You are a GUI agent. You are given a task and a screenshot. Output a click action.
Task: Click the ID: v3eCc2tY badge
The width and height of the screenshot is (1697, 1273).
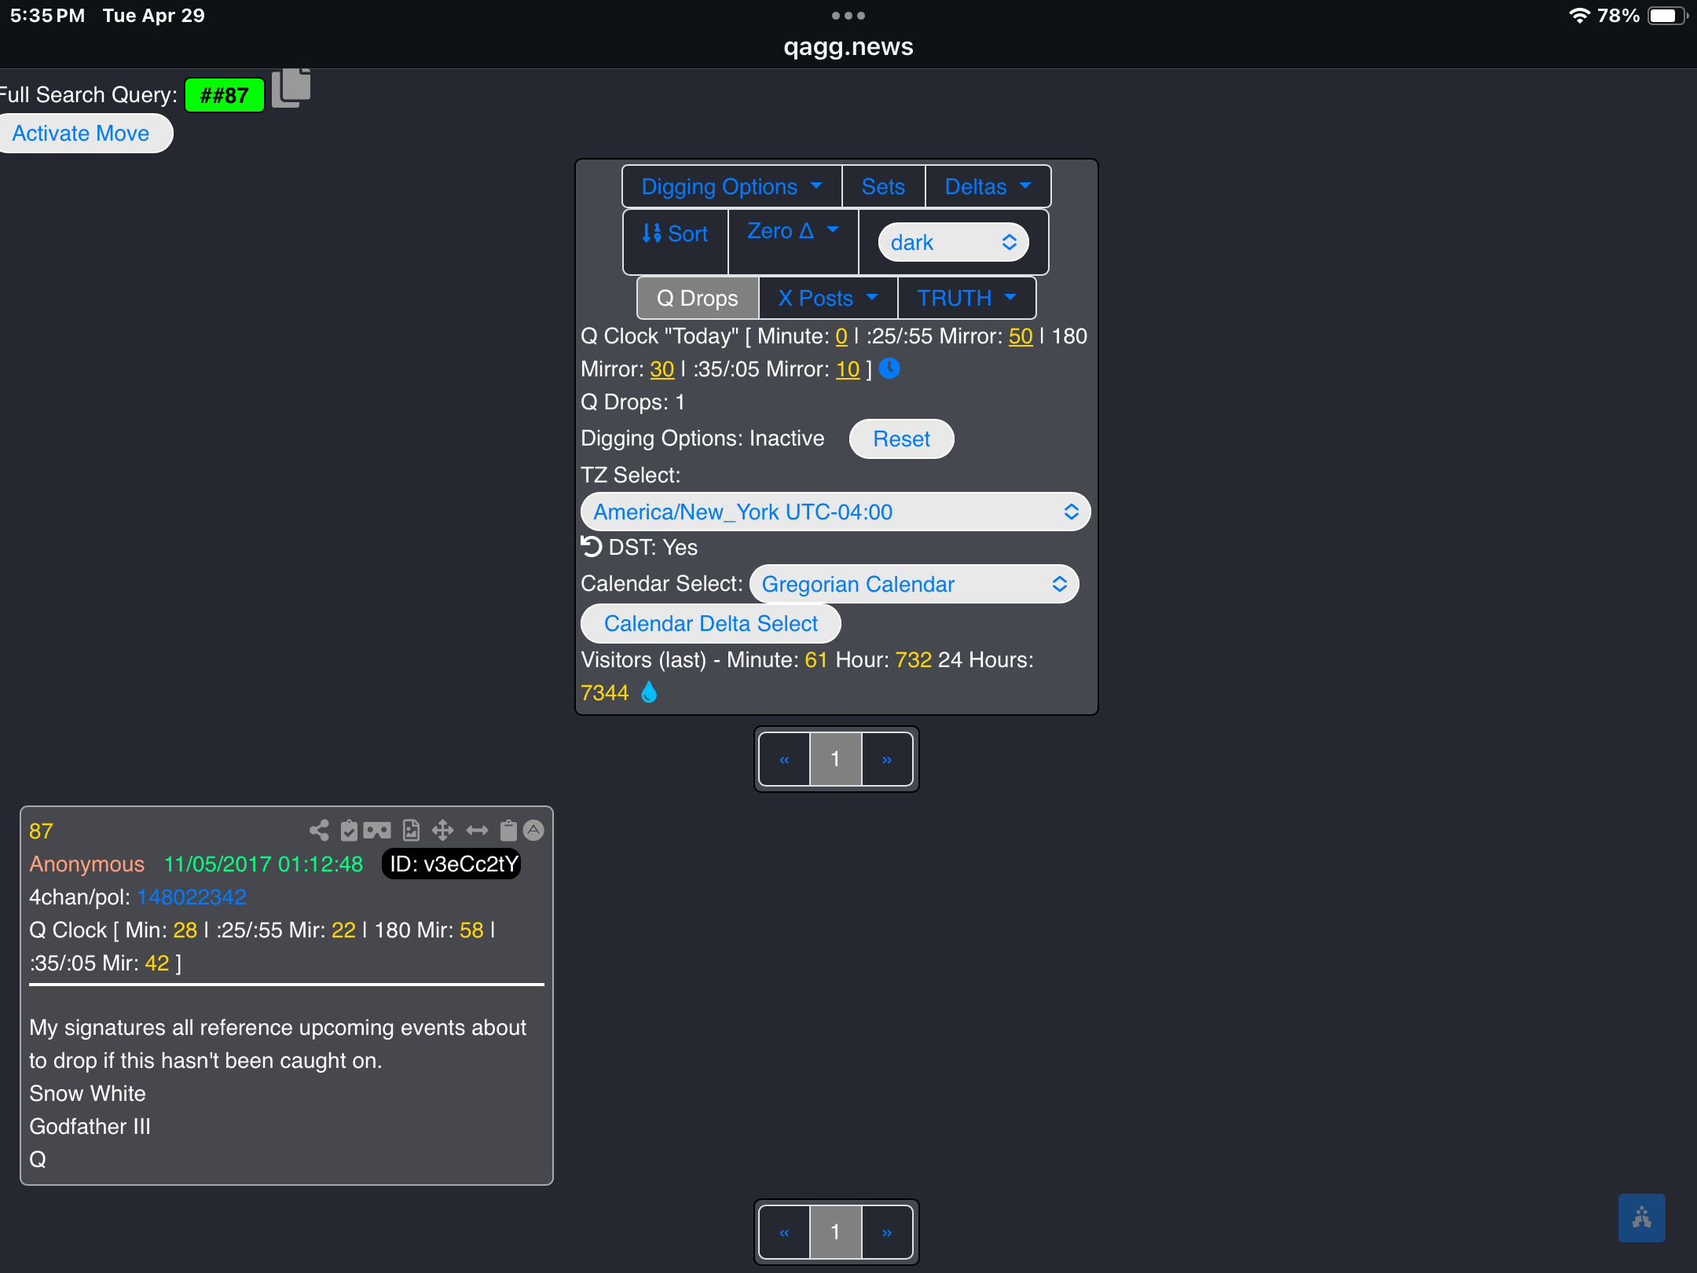[452, 864]
